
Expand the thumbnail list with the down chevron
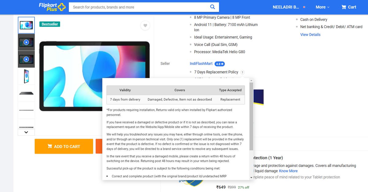point(26,132)
